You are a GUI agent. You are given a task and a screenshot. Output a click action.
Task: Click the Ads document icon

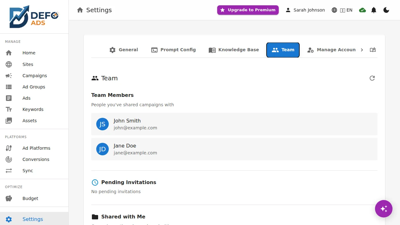tap(9, 98)
